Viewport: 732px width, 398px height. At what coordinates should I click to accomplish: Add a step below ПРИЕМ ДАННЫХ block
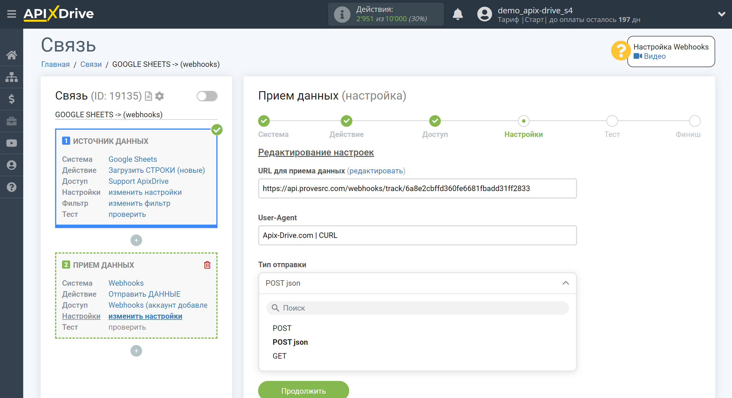coord(136,351)
